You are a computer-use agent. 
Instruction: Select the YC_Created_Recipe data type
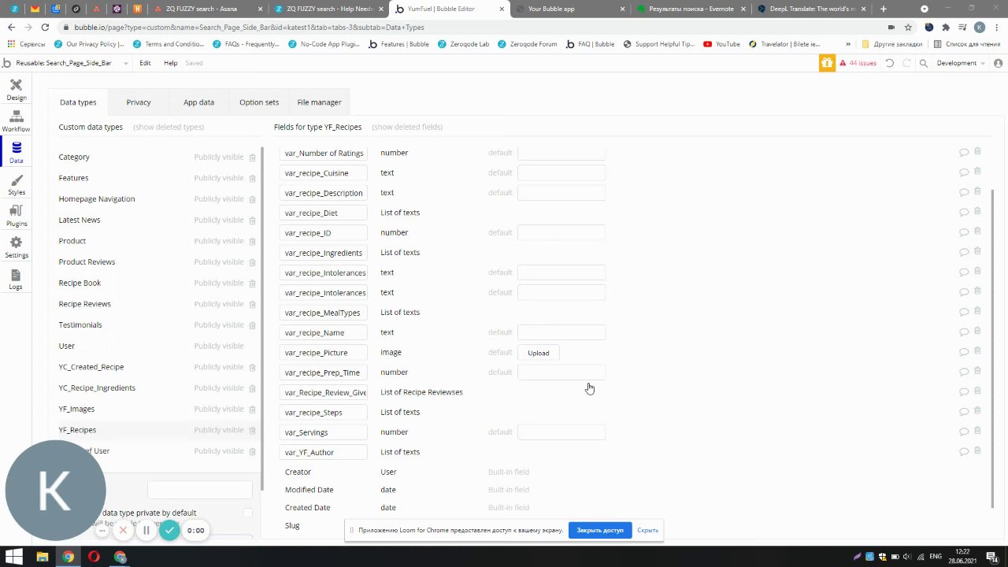(x=91, y=367)
